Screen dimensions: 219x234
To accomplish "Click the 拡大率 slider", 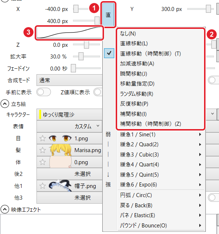I will [87, 56].
